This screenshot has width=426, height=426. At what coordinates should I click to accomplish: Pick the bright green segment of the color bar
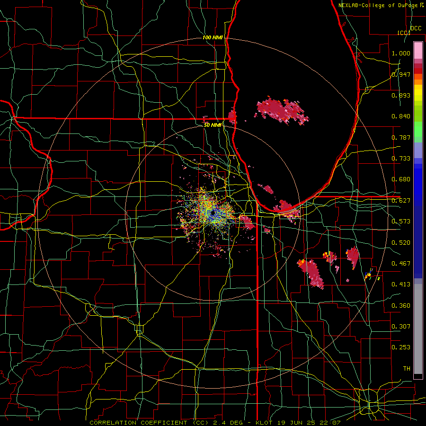[418, 129]
